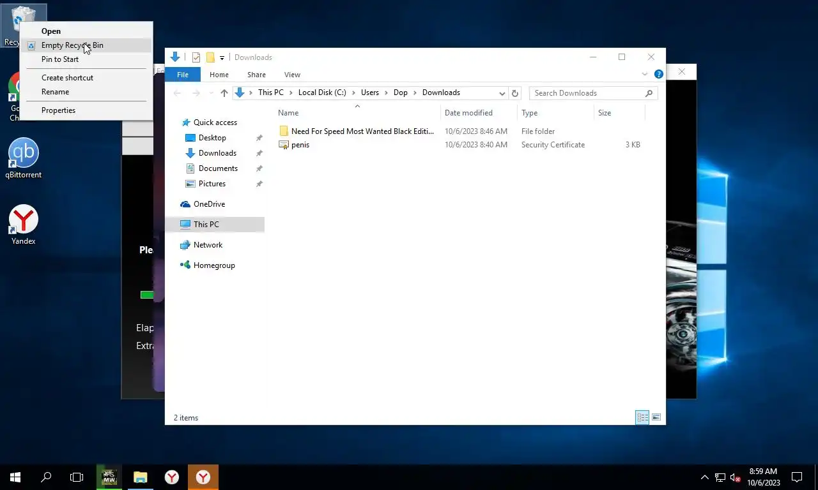Image resolution: width=818 pixels, height=490 pixels.
Task: Open Downloads in Quick access
Action: [x=217, y=153]
